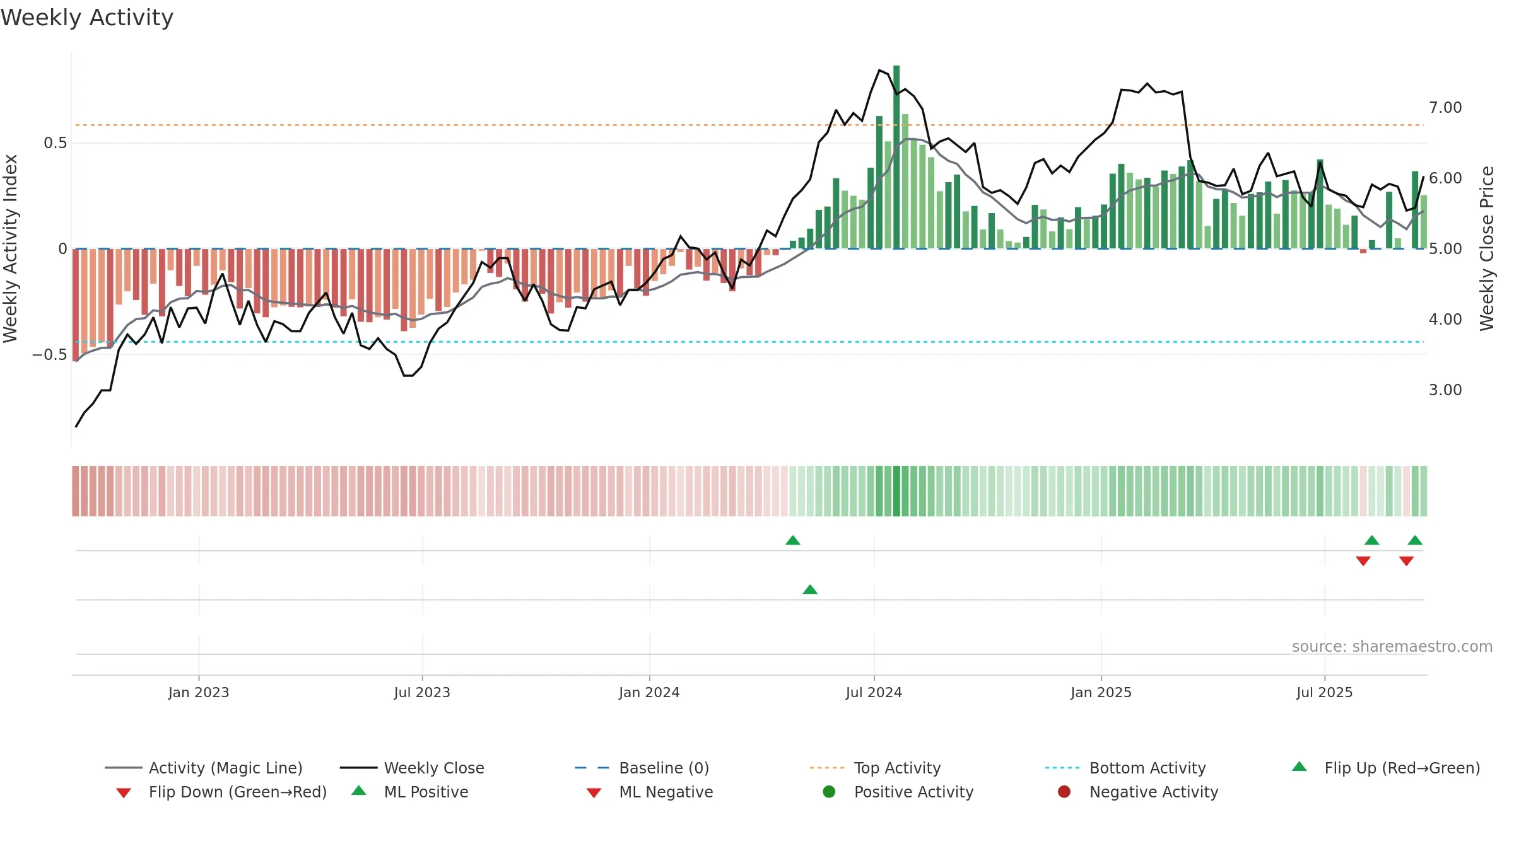Click the first red cell of the heatmap strip
Viewport: 1514px width, 851px height.
coord(76,491)
